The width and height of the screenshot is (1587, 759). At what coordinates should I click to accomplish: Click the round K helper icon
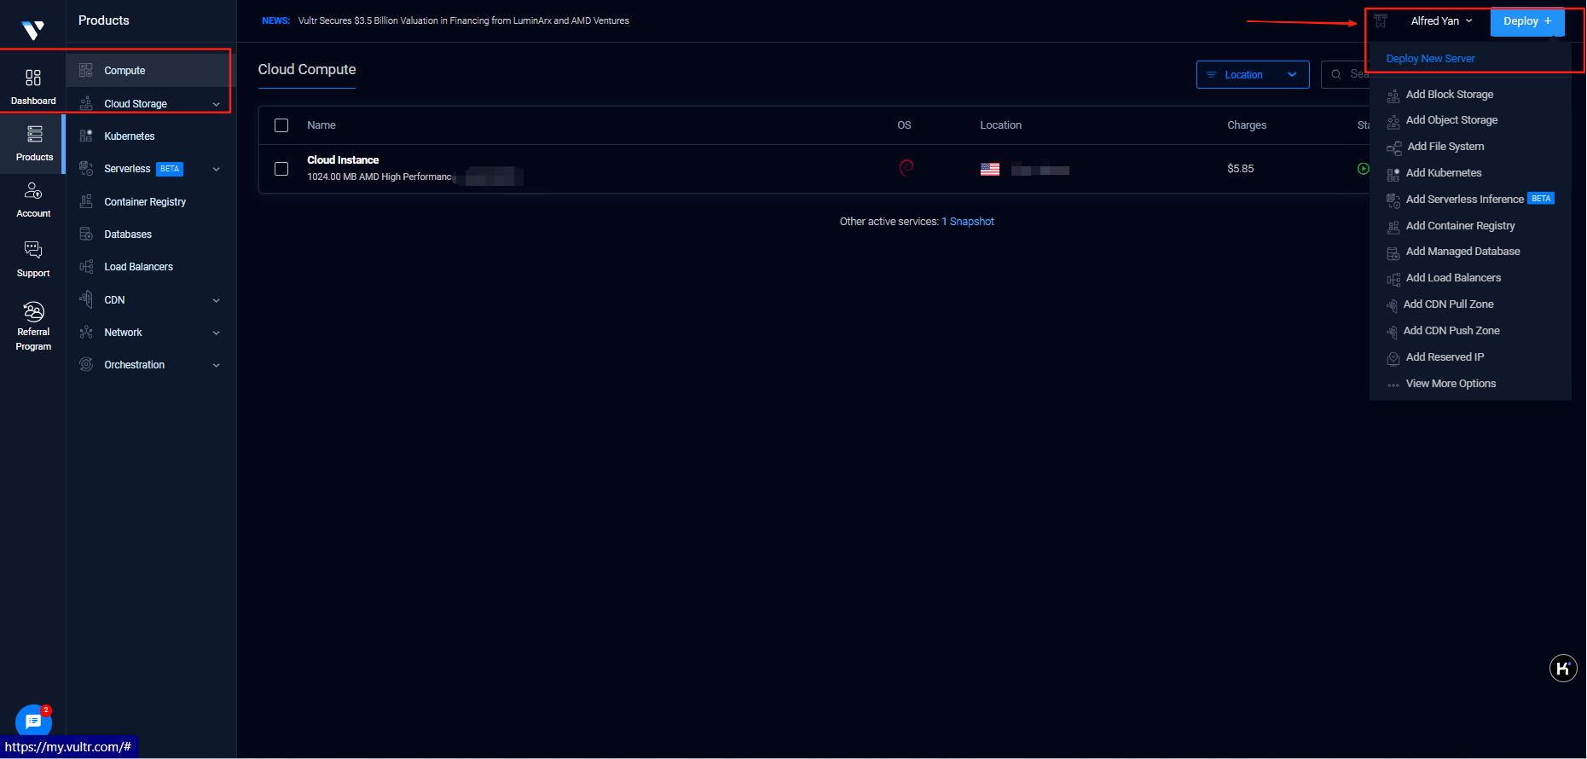tap(1562, 668)
